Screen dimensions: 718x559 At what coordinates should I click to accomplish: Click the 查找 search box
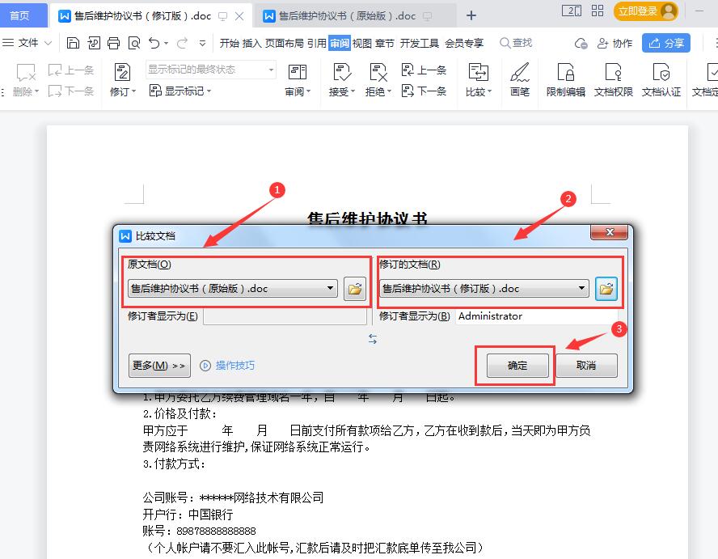click(516, 43)
